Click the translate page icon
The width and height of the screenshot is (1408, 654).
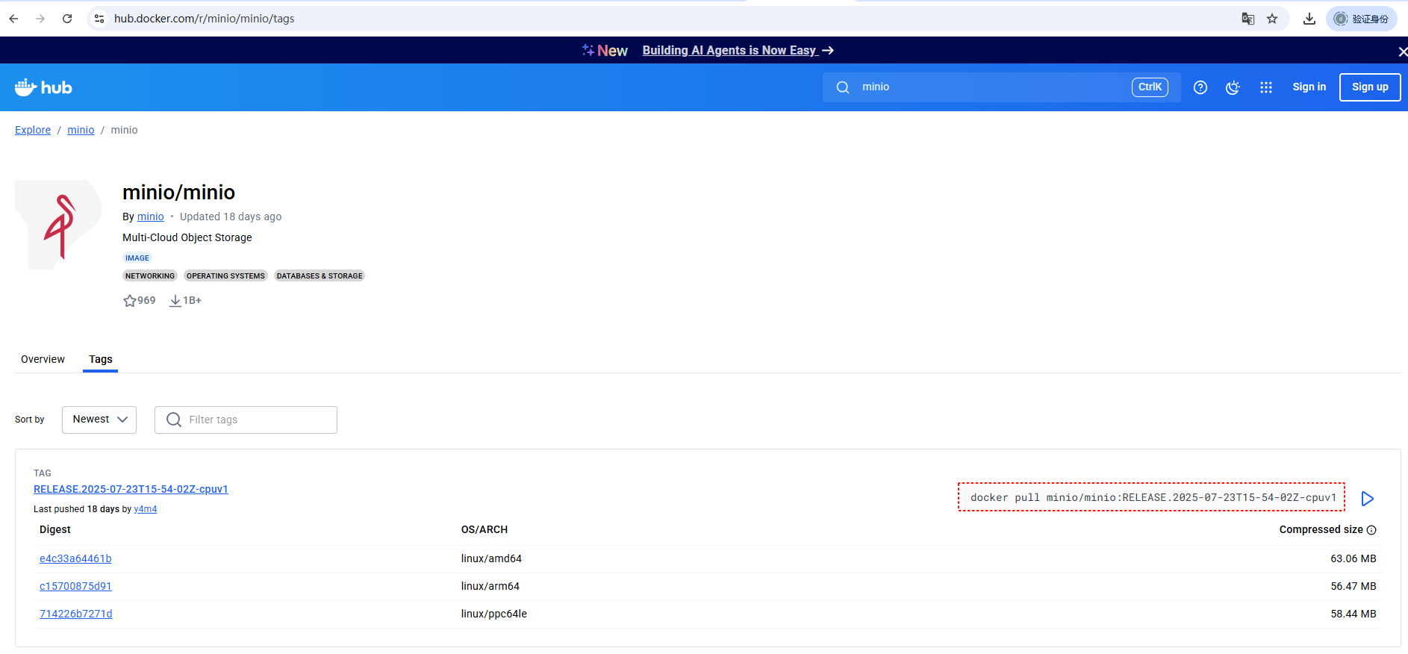1247,19
